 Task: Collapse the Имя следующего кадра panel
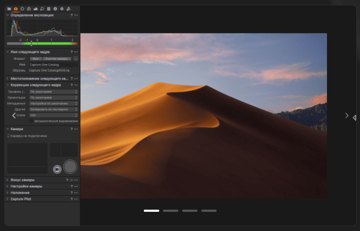pyautogui.click(x=7, y=52)
